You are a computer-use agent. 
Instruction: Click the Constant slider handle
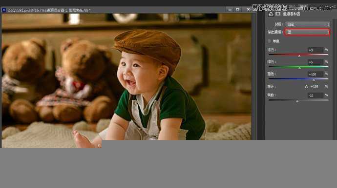[297, 101]
